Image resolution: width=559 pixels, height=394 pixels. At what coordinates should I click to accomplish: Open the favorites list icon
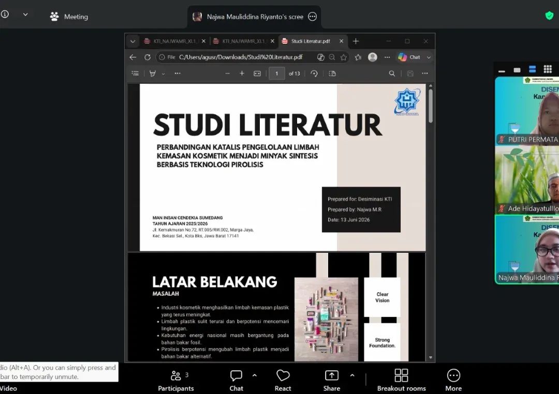click(358, 57)
